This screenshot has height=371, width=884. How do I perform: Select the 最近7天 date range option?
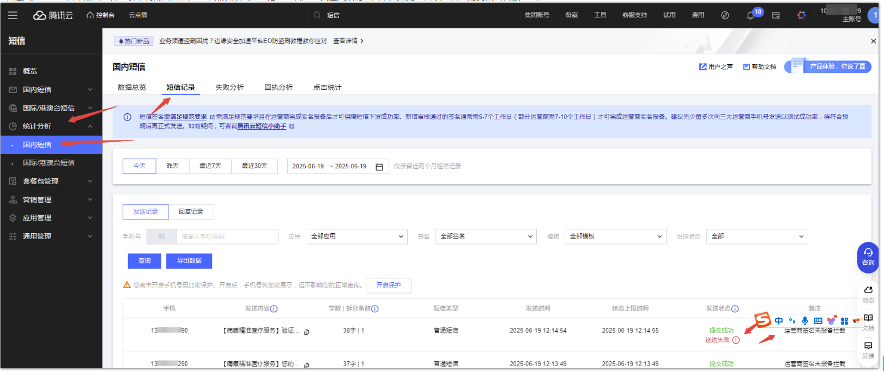click(210, 166)
